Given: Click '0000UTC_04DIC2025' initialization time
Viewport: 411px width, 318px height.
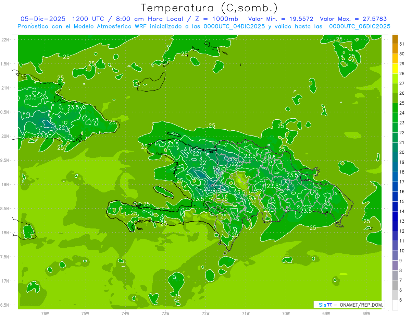Looking at the screenshot, I should (x=234, y=26).
